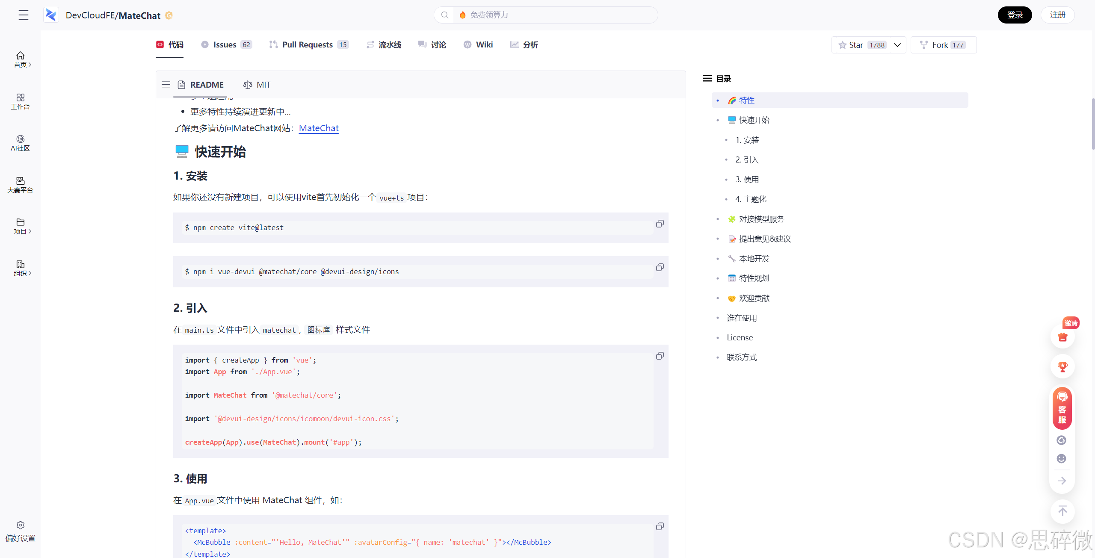Open the 大赛平台 sidebar icon
The height and width of the screenshot is (558, 1095).
(x=20, y=184)
